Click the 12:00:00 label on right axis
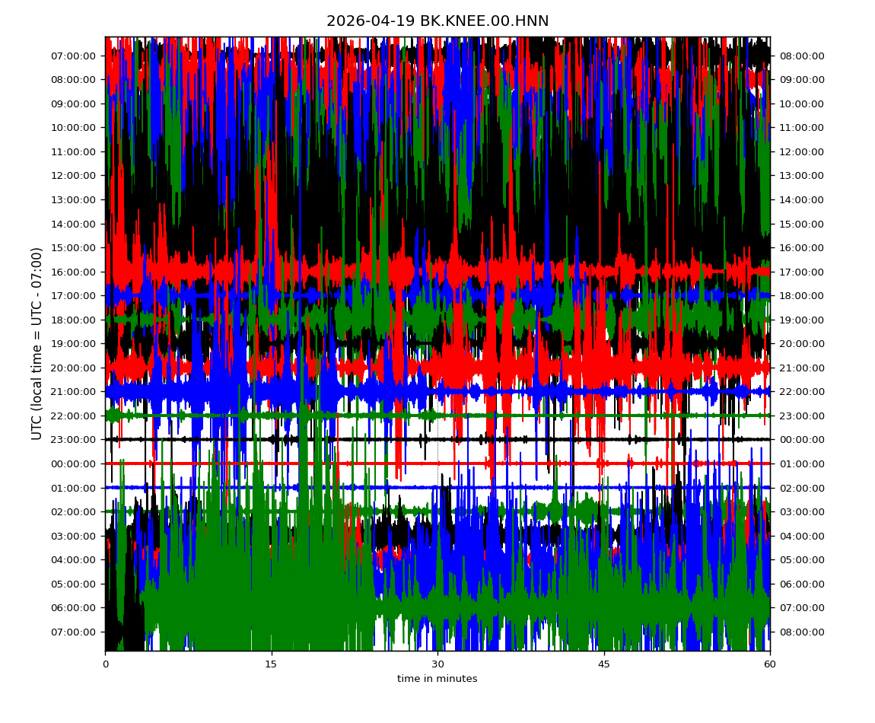Screen dimensions: 875x723 801,151
